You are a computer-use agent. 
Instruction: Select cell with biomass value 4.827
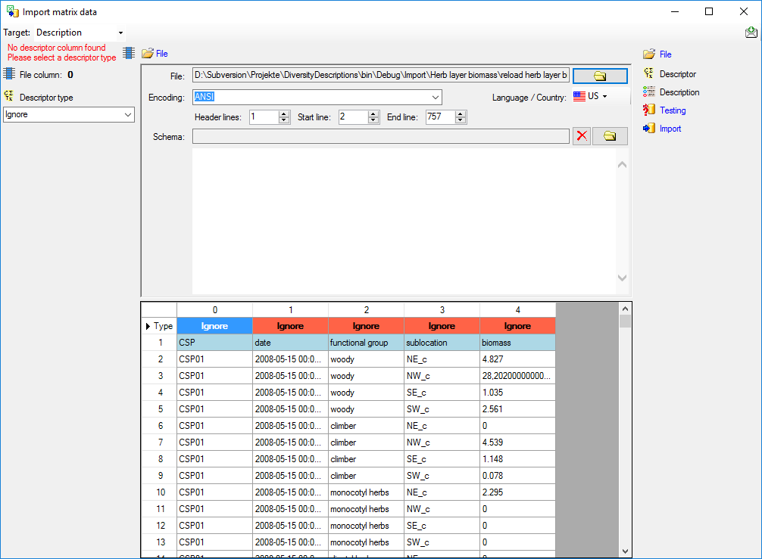(517, 359)
